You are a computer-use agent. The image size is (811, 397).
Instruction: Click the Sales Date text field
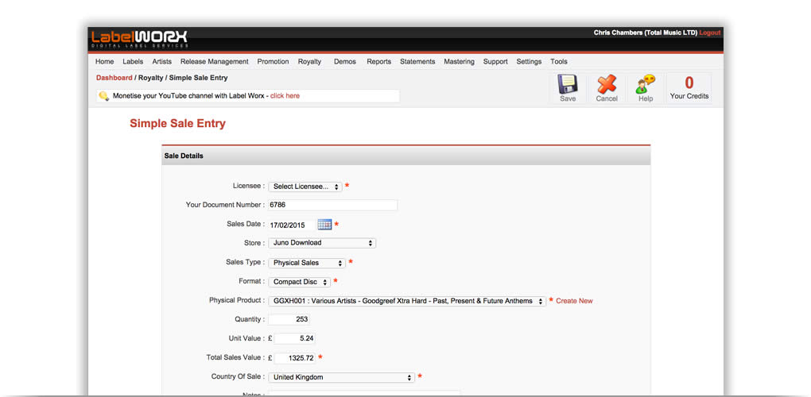pos(291,225)
